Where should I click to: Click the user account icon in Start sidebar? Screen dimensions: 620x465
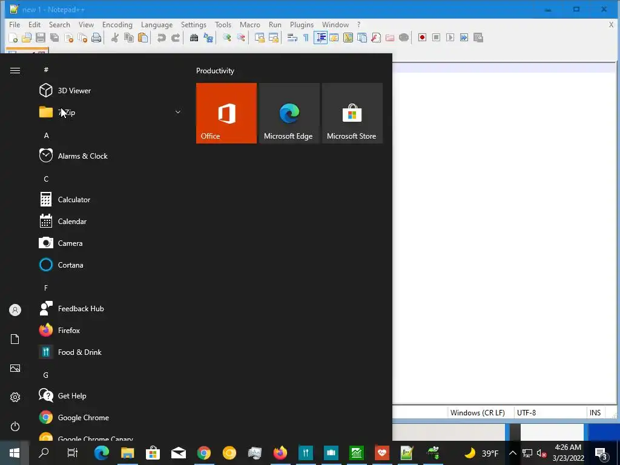[x=15, y=310]
